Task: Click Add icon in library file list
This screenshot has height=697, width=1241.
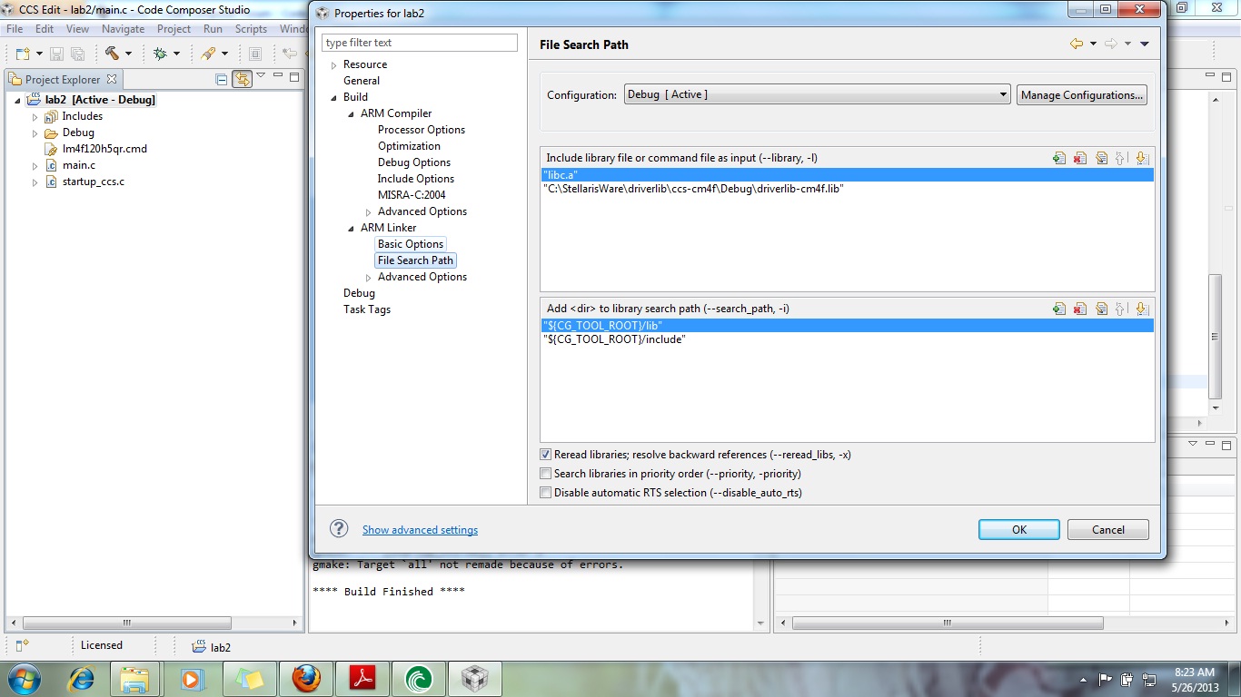Action: tap(1059, 158)
